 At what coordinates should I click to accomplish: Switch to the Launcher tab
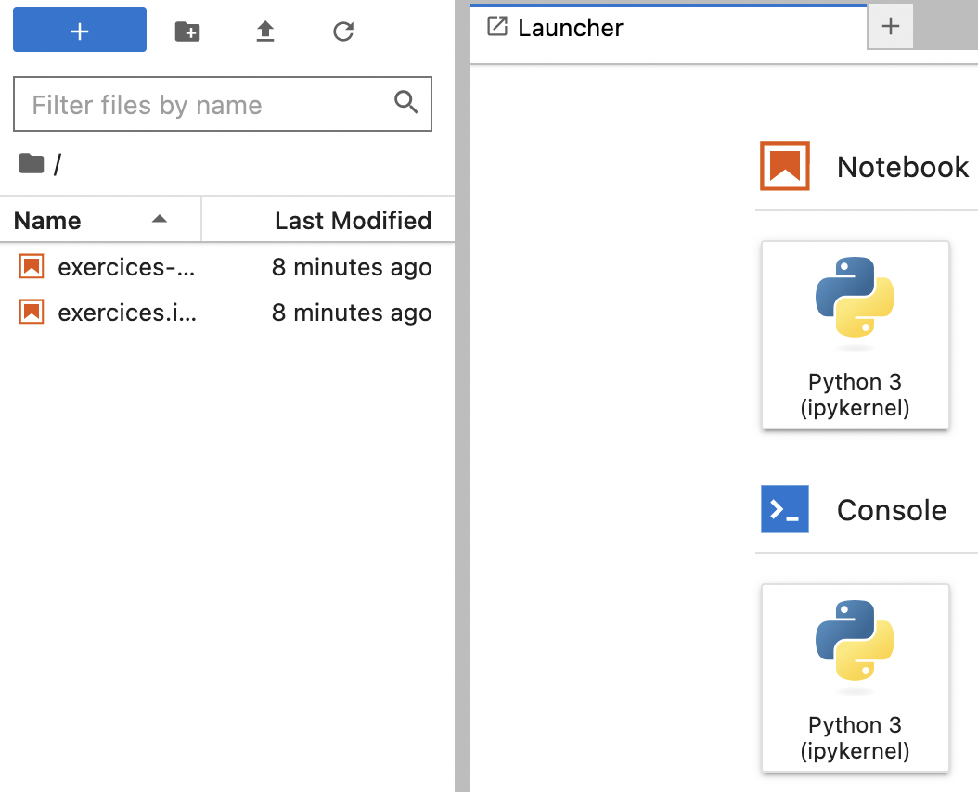[x=570, y=28]
